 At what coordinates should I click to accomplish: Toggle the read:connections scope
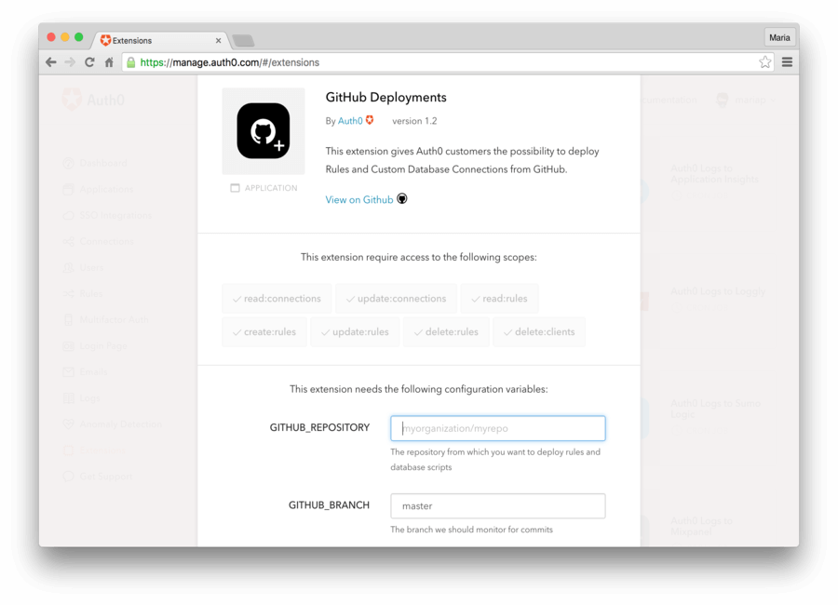click(x=276, y=299)
